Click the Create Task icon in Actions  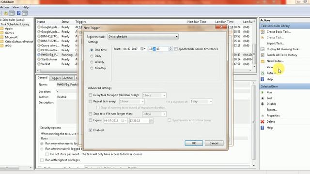point(263,38)
